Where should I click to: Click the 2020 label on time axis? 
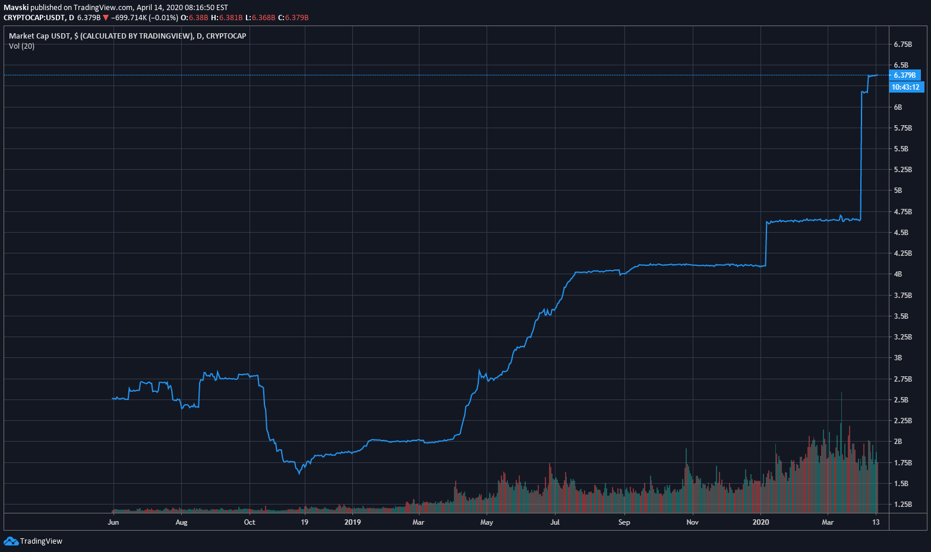tap(761, 522)
